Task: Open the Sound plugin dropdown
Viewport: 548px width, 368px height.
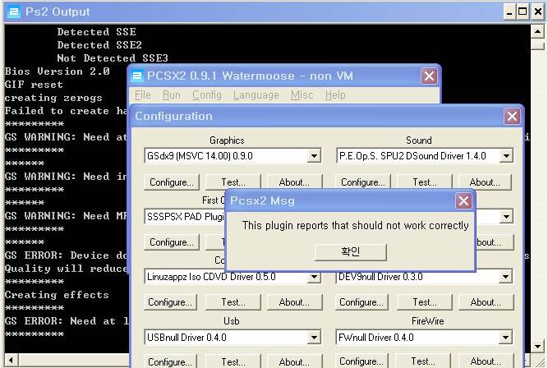Action: (x=506, y=156)
